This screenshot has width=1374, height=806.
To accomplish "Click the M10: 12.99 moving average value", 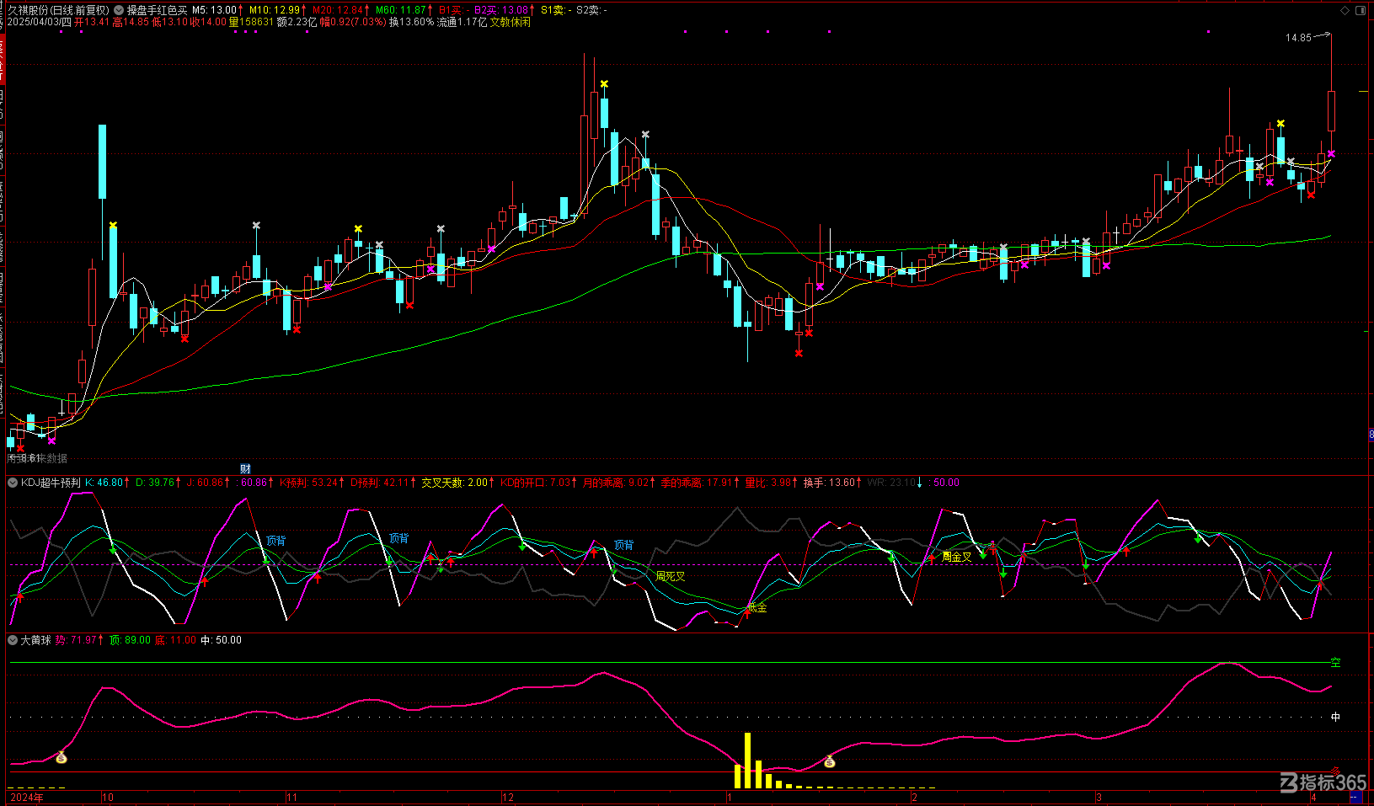I will 275,10.
